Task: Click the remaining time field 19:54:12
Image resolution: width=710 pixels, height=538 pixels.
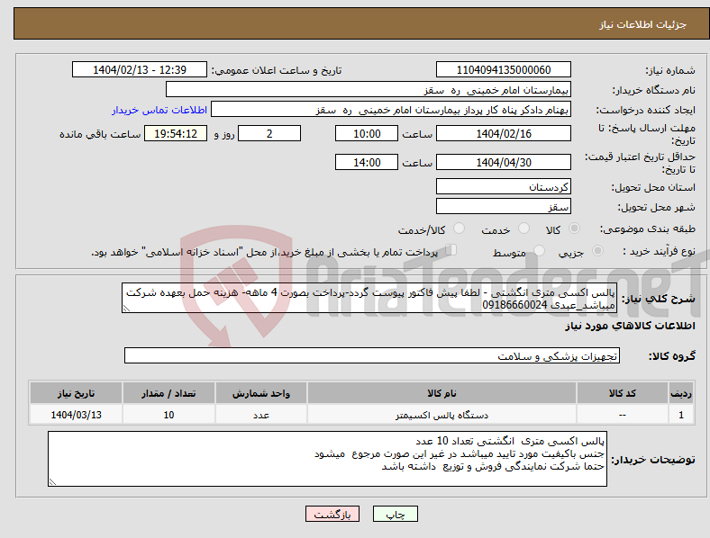Action: 176,133
